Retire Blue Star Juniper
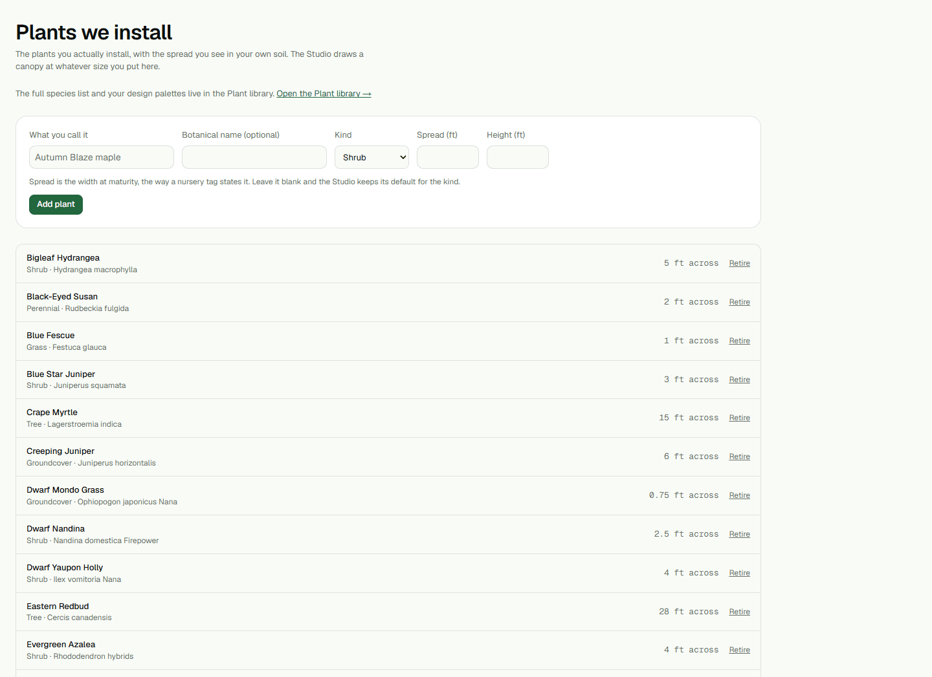Viewport: 932px width, 677px height. click(740, 380)
